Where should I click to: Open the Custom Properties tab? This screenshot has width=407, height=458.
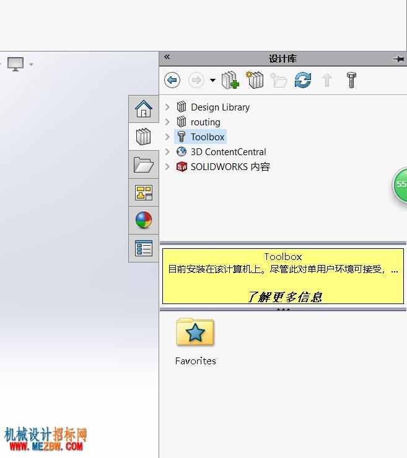click(144, 248)
